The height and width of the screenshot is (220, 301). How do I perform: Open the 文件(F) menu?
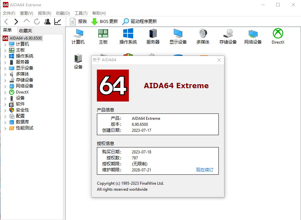pos(9,13)
